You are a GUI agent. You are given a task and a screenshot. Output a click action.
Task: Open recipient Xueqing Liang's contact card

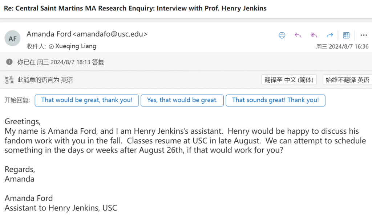coord(76,46)
